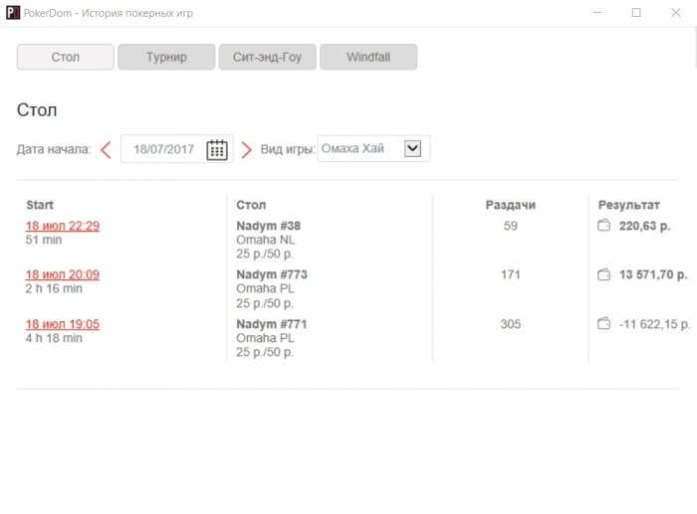Open the Омаха Хай game selector
This screenshot has height=514, width=697.
360,149
